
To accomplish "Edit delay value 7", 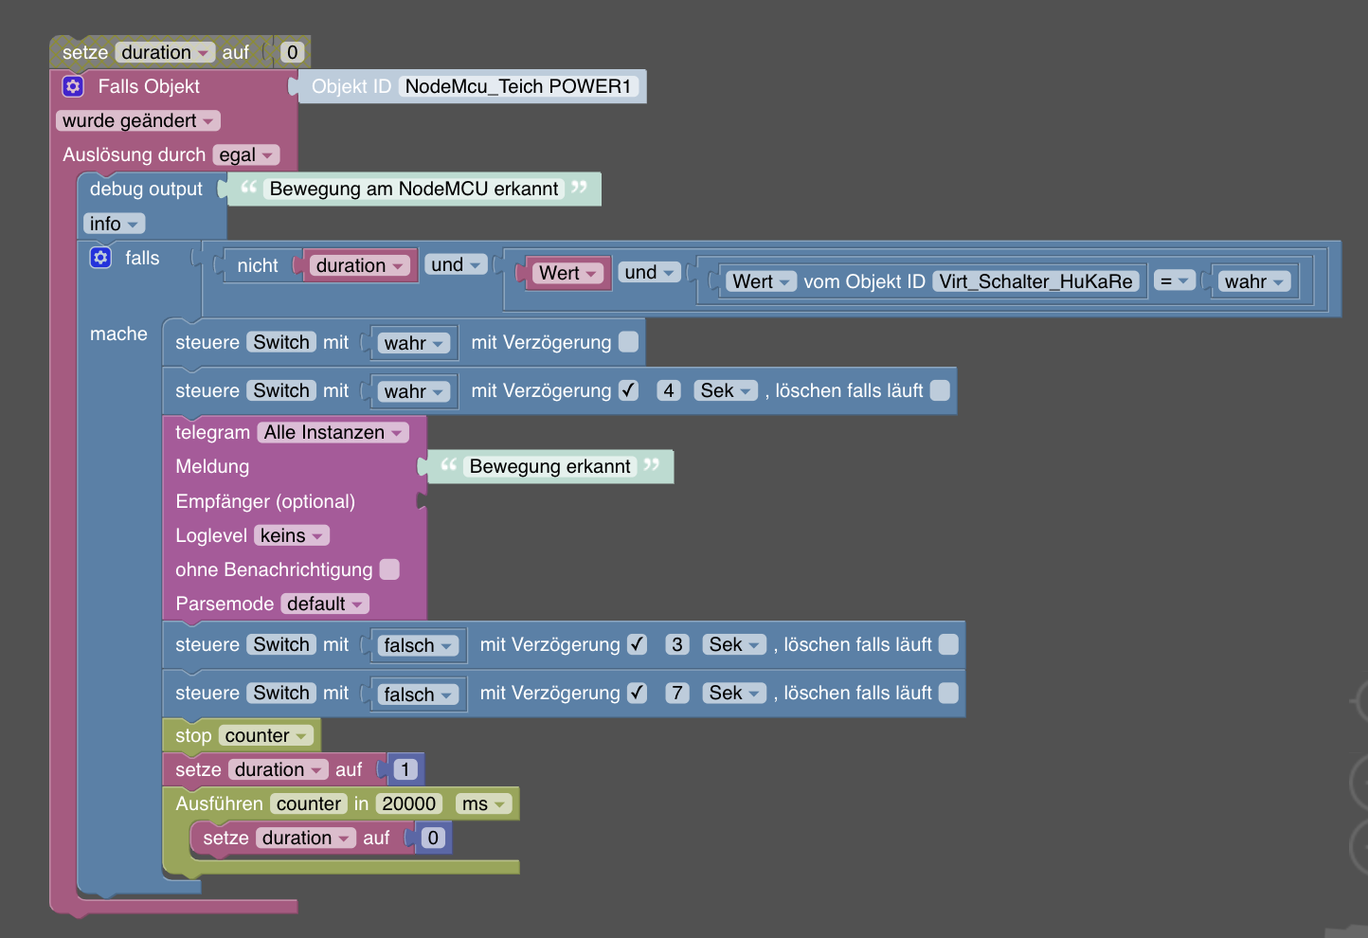I will click(677, 693).
